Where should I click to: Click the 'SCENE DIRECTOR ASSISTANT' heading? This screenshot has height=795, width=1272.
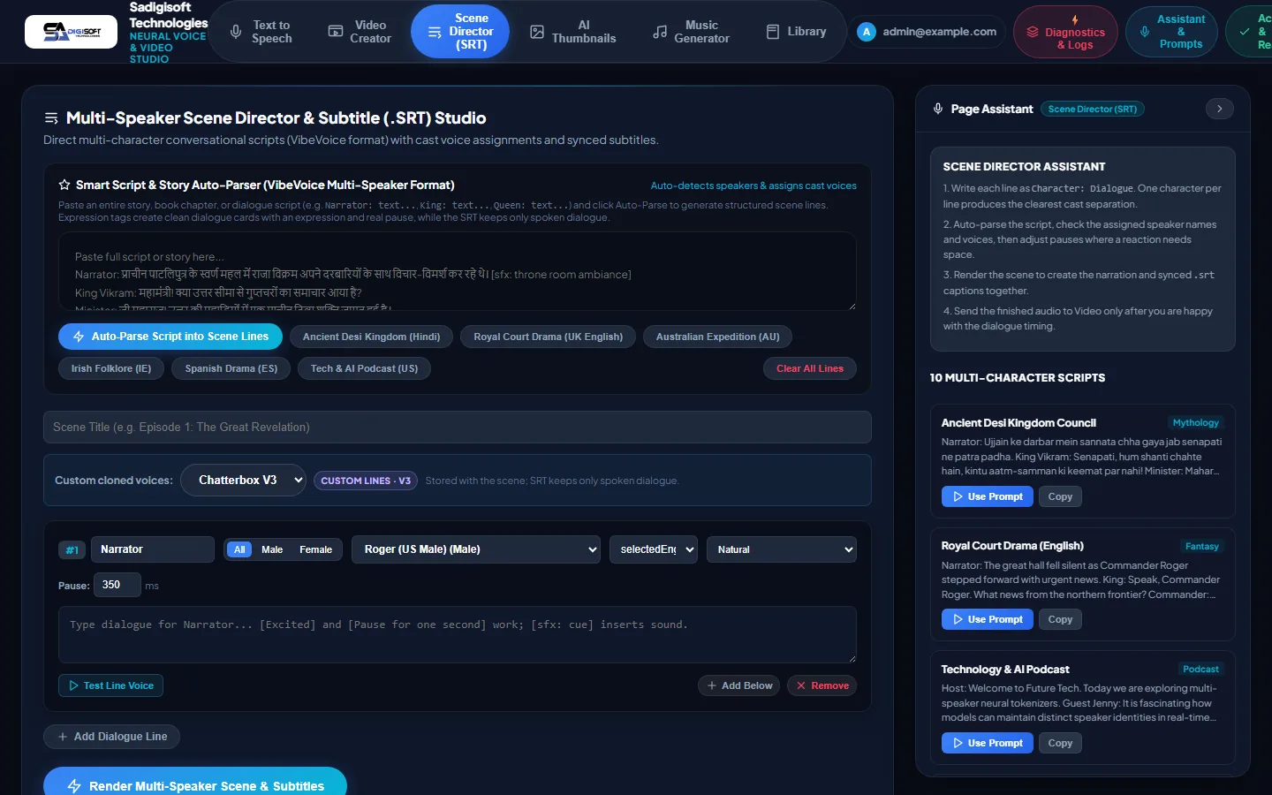(x=1024, y=167)
